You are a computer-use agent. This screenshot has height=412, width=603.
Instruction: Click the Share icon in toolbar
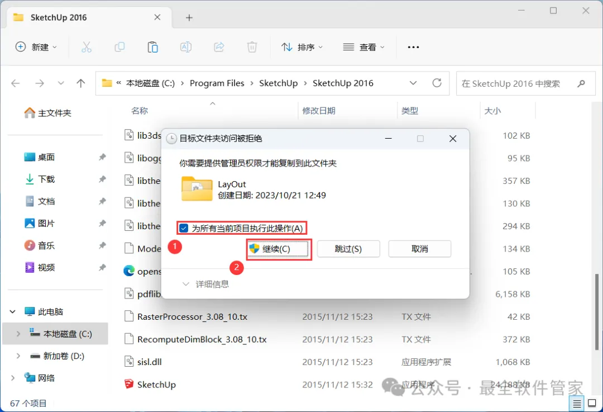pos(219,47)
